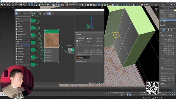
Task: Click the Pin Stack icon below modifier stack
Action: pyautogui.click(x=161, y=30)
